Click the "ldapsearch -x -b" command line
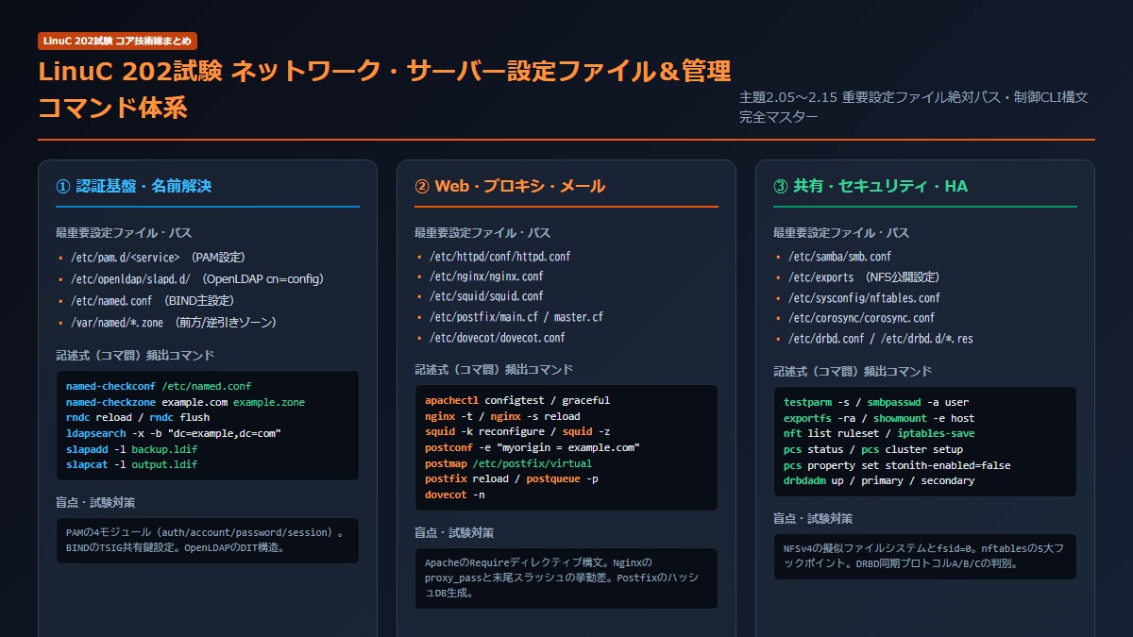The height and width of the screenshot is (637, 1133). click(174, 433)
